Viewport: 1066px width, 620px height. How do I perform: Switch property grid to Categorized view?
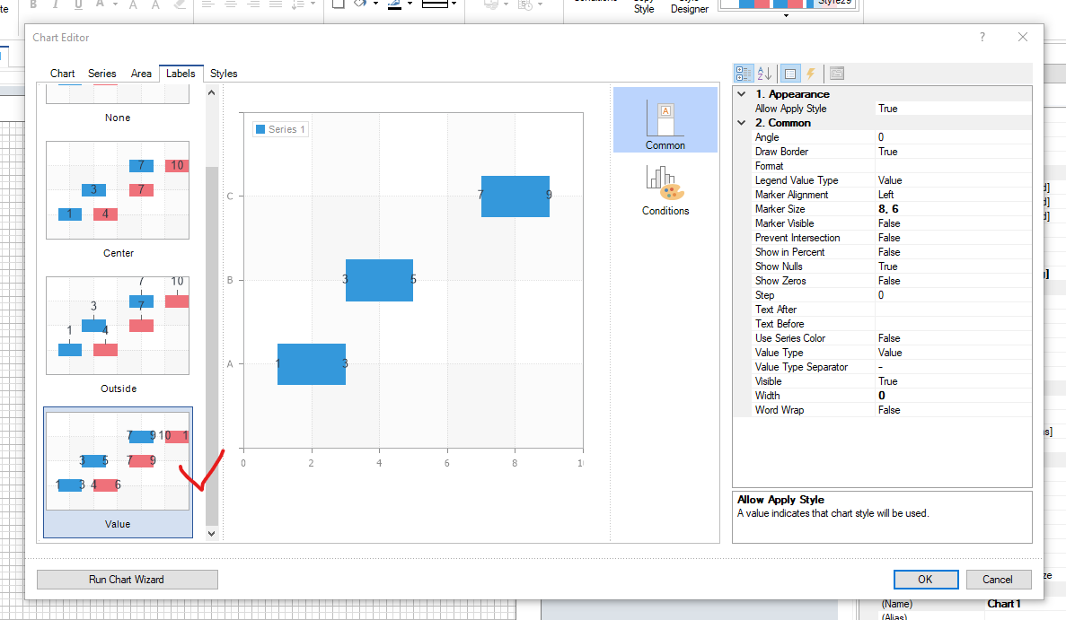coord(743,74)
